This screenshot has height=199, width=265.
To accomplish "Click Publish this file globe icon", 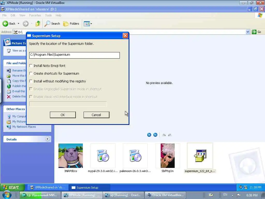I will coord(9,86).
